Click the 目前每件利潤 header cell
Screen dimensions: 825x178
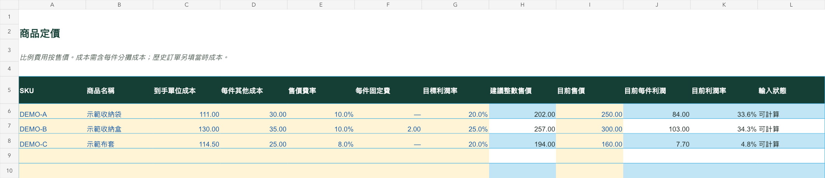(657, 90)
